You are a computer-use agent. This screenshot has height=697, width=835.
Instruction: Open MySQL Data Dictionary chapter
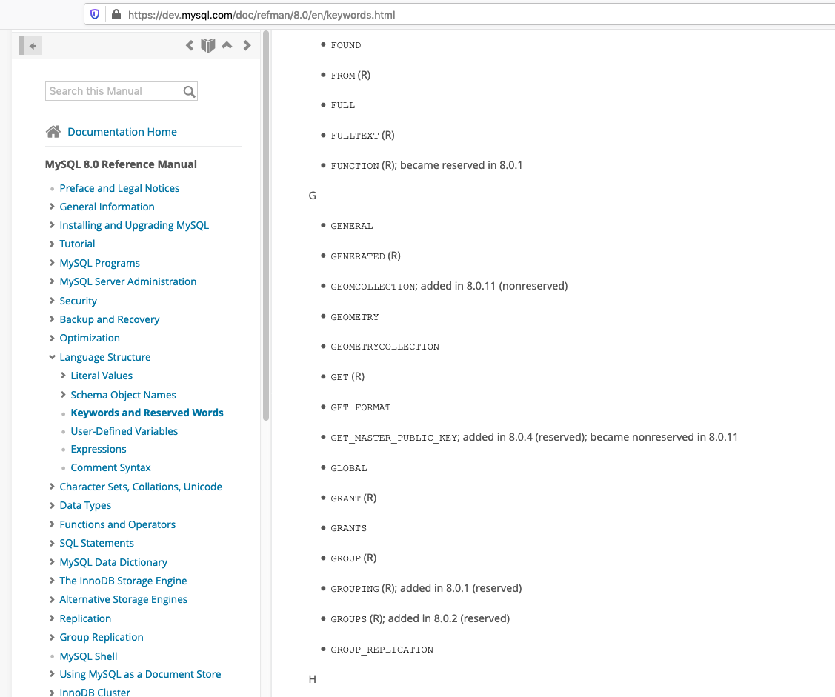[x=113, y=562]
